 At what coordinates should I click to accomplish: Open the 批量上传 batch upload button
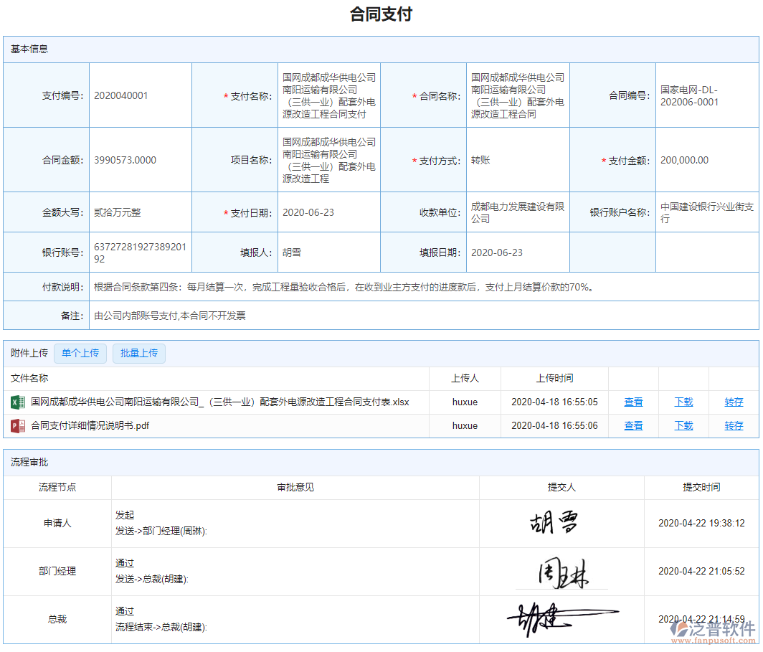pyautogui.click(x=138, y=353)
